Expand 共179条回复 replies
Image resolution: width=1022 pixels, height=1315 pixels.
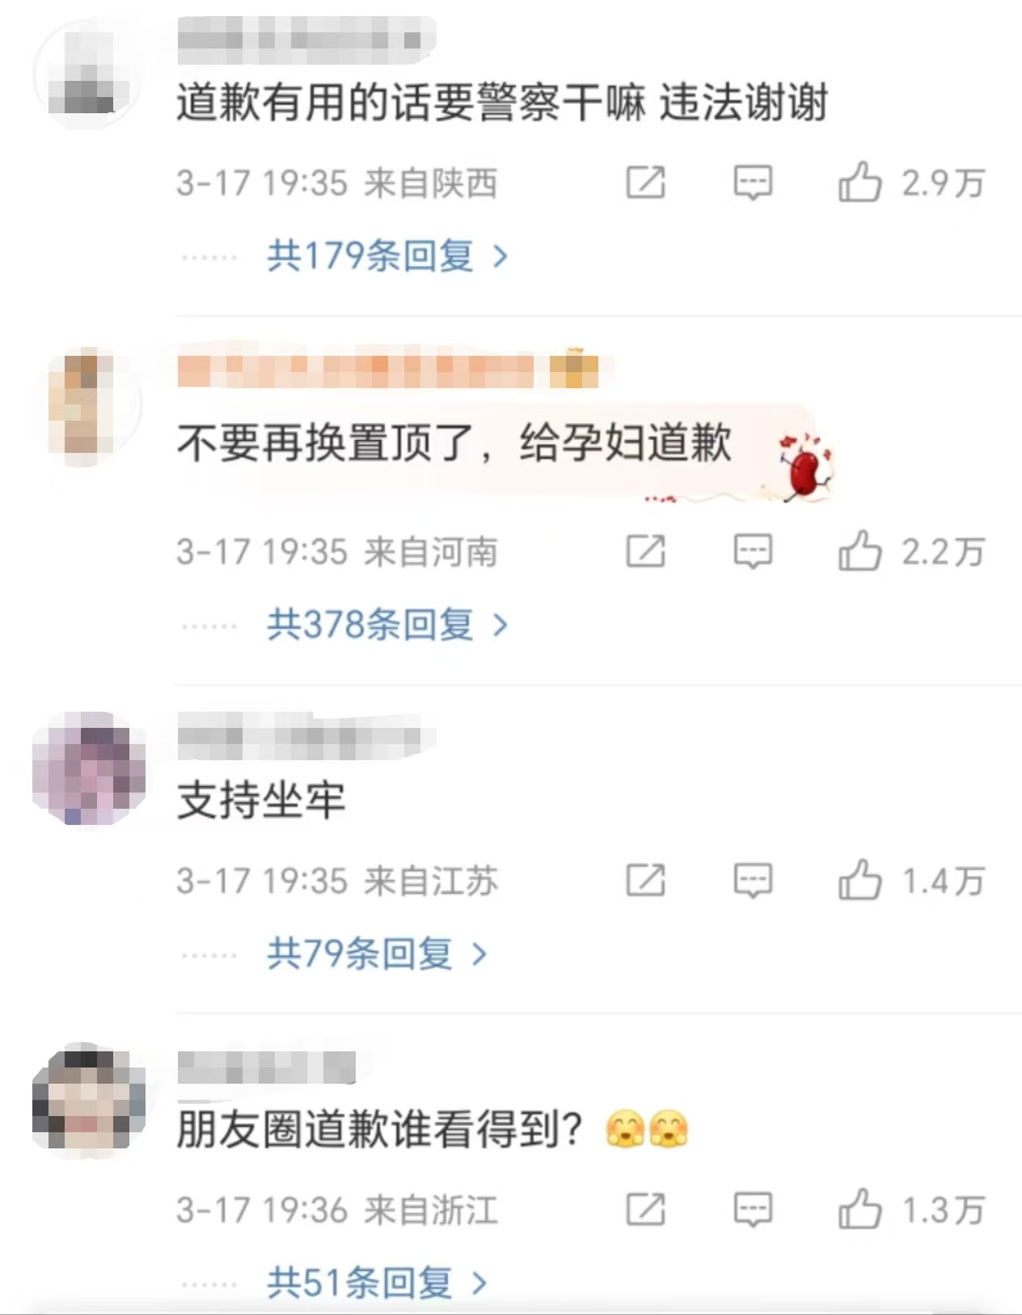point(387,256)
